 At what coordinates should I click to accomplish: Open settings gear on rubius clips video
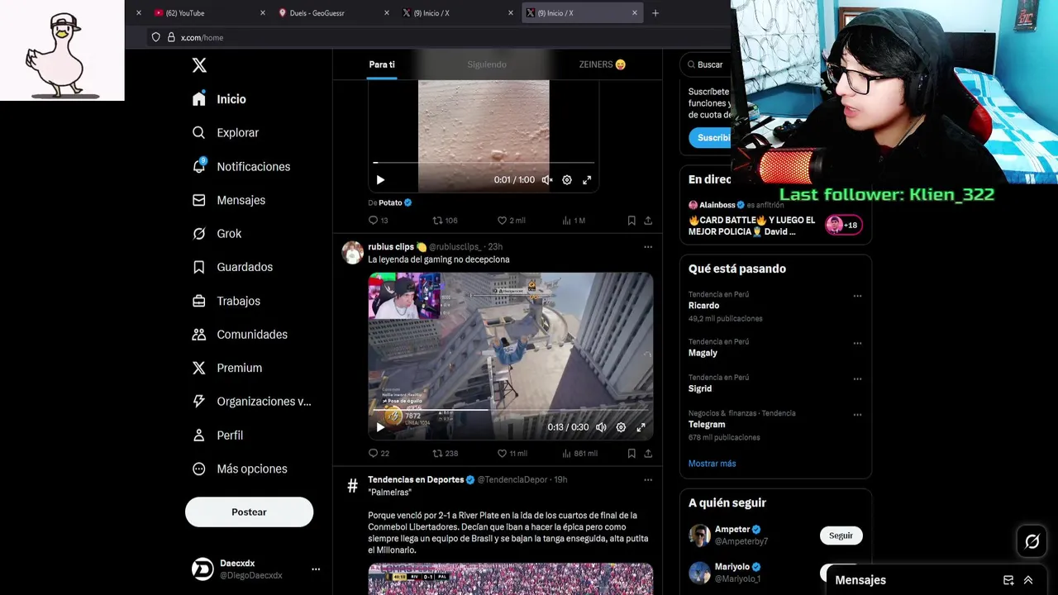(x=621, y=427)
